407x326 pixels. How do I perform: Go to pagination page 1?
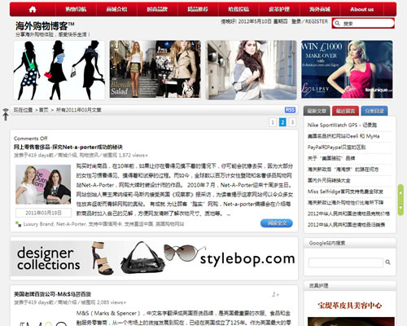tap(273, 122)
